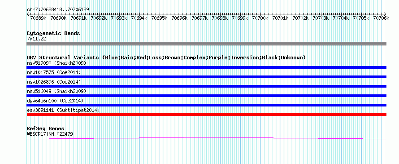Select the red esv3891141 loss variant bar
This screenshot has width=399, height=164.
point(206,115)
